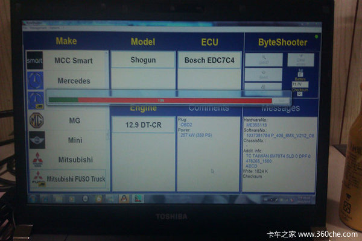362x241 pixels.
Task: Open the Management menu in the menu bar
Action: point(38,28)
